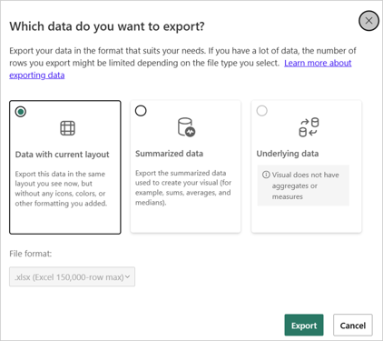Click the File format label
The image size is (383, 341).
[x=31, y=254]
